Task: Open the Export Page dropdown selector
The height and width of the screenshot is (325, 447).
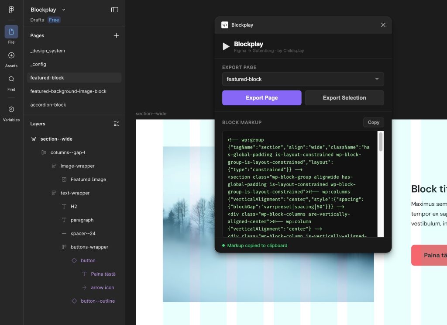Action: tap(303, 79)
